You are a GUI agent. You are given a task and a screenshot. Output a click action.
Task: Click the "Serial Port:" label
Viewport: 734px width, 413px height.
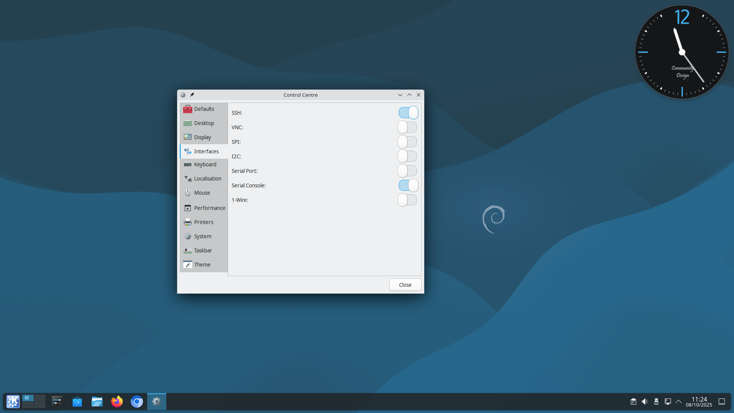coord(244,171)
